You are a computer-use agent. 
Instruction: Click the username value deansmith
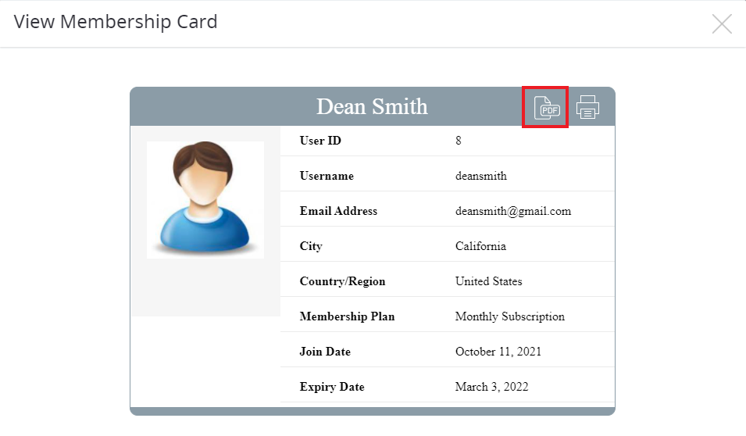(x=481, y=176)
